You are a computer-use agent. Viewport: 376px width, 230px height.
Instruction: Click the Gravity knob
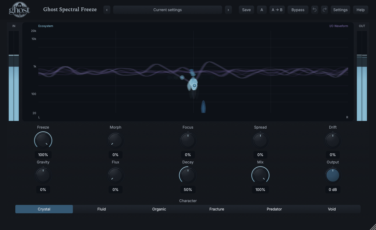43,175
